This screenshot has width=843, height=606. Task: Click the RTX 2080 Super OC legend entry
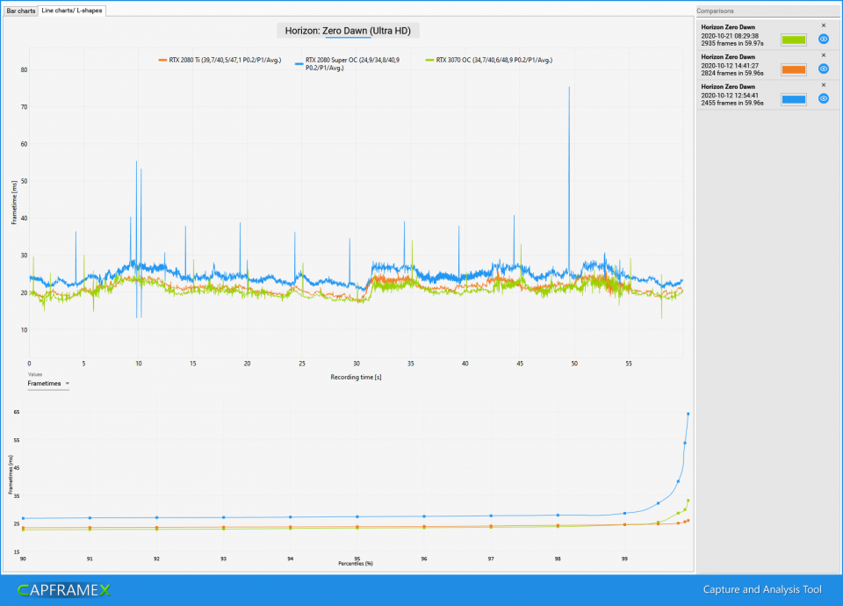(x=348, y=64)
